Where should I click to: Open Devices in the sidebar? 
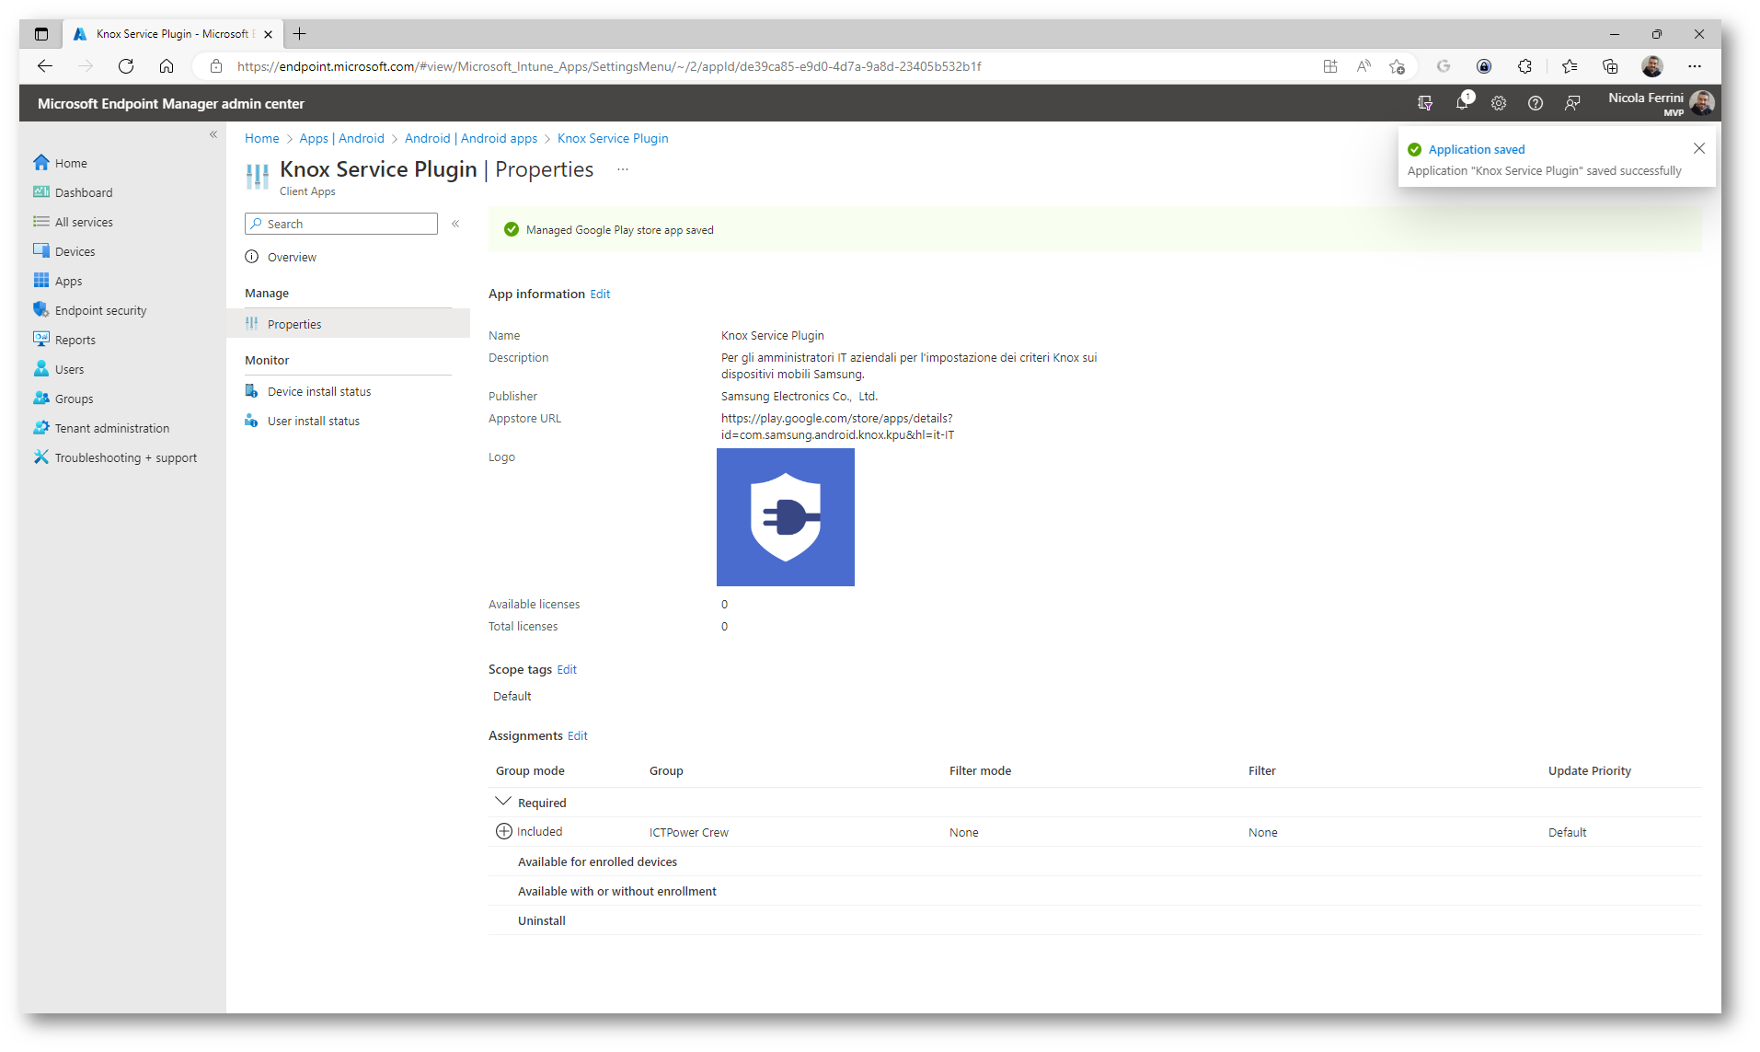pos(63,251)
